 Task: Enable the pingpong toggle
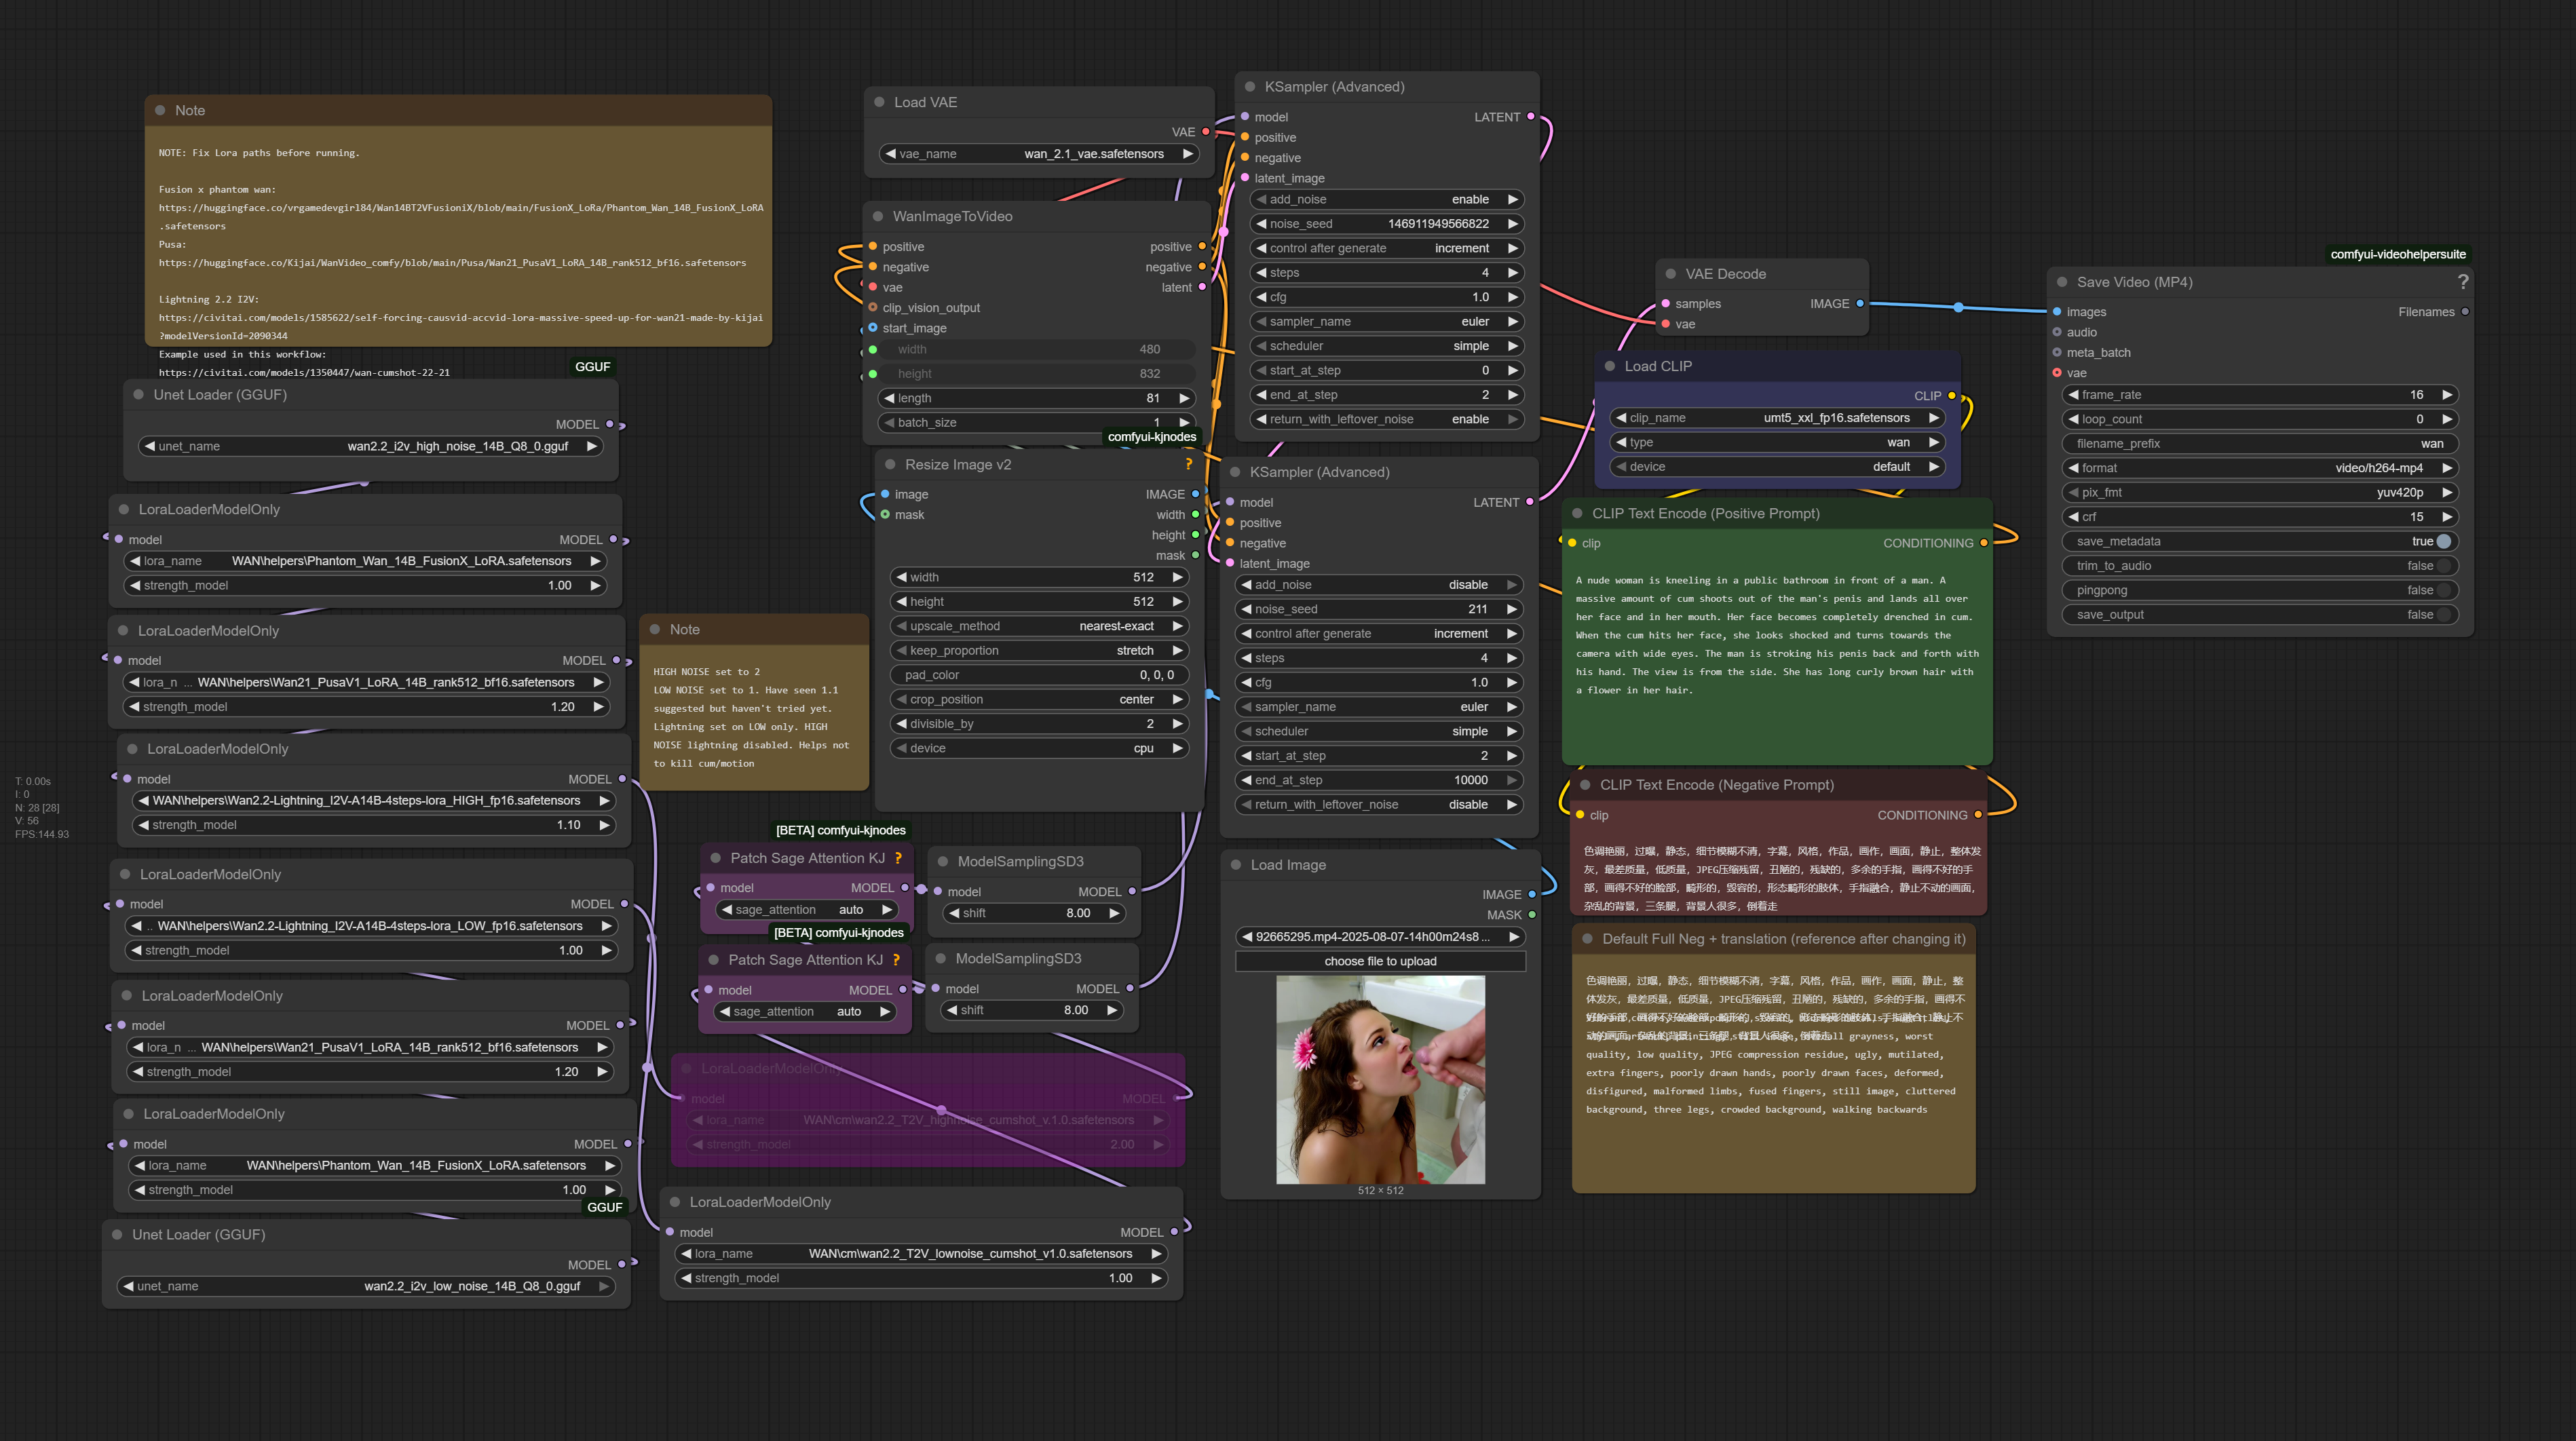point(2443,590)
